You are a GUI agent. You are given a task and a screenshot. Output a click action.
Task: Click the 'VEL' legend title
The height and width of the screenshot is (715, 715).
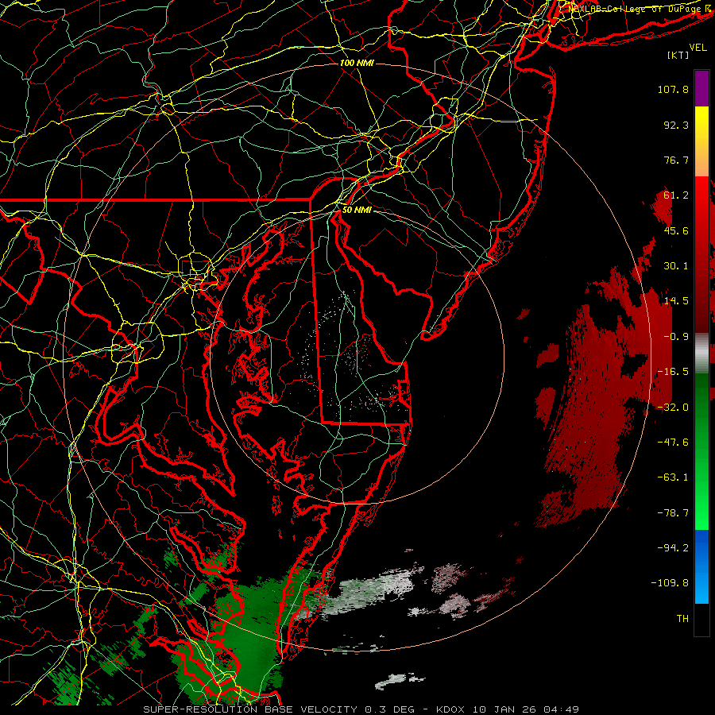698,48
